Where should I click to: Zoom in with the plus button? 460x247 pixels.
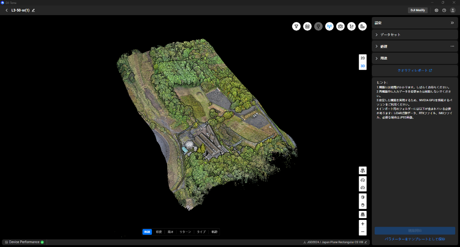click(363, 224)
